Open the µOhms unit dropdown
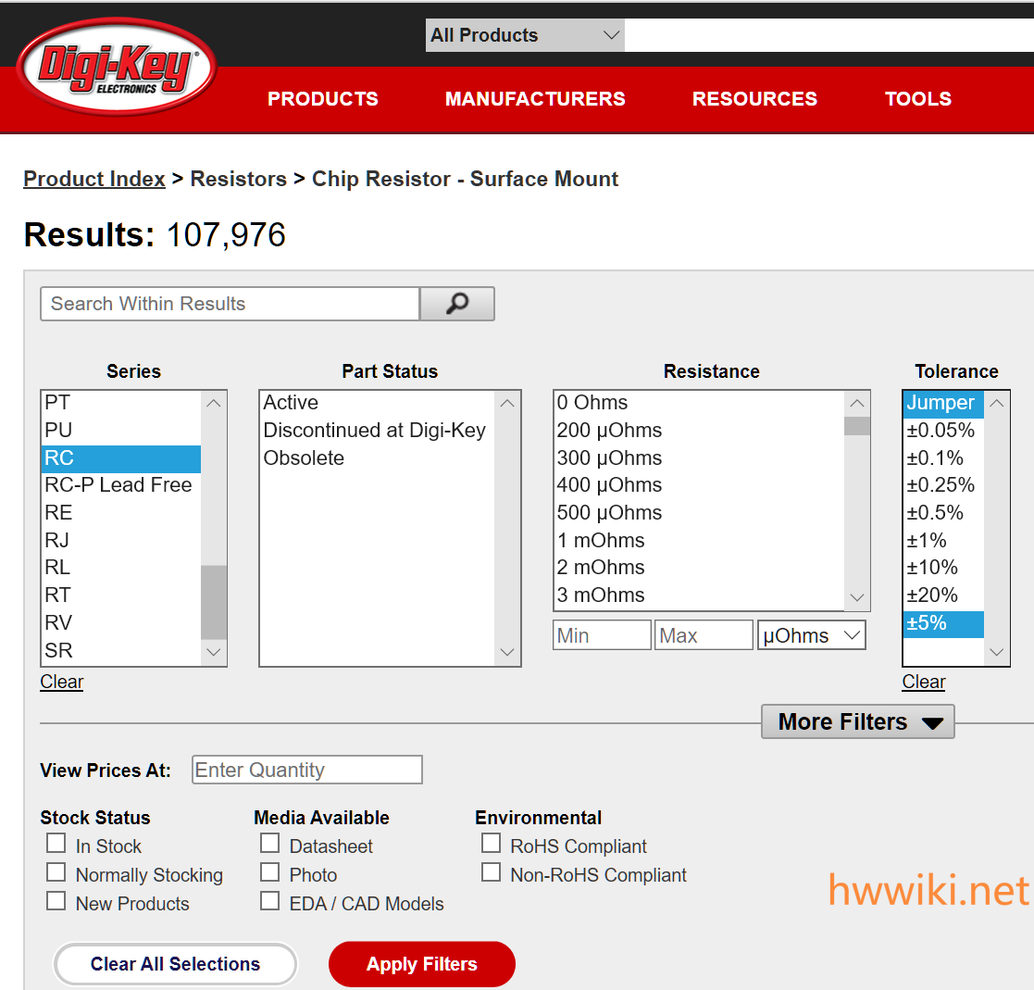 812,635
